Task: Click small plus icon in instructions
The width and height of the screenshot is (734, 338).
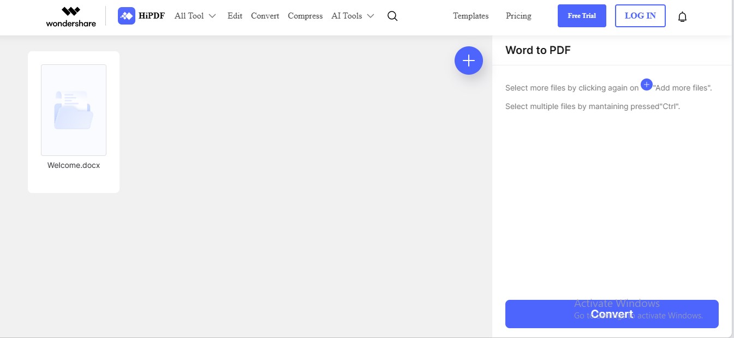Action: pos(647,84)
